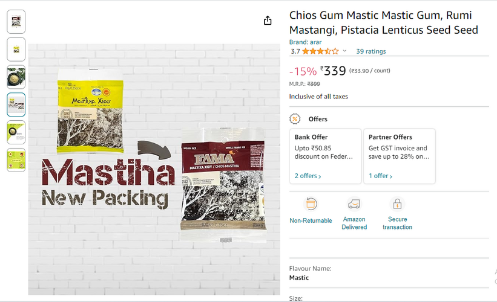Select the last thumbnail in the list
497x302 pixels.
(x=16, y=160)
